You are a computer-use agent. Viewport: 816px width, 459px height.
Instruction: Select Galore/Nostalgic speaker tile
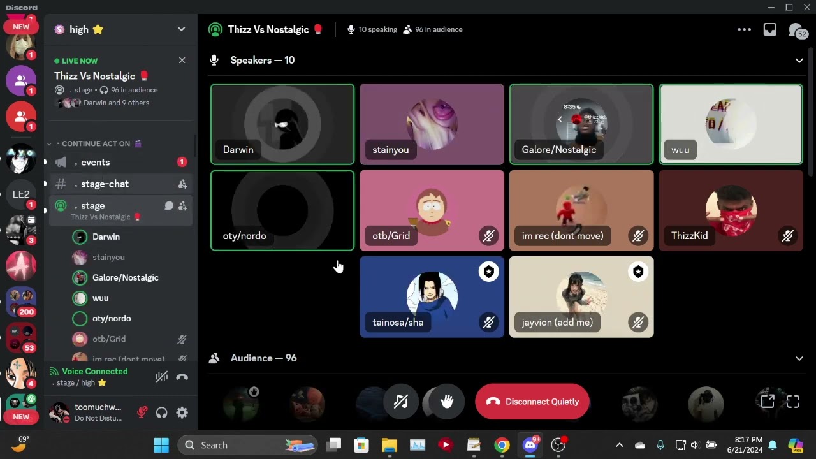[x=581, y=124]
